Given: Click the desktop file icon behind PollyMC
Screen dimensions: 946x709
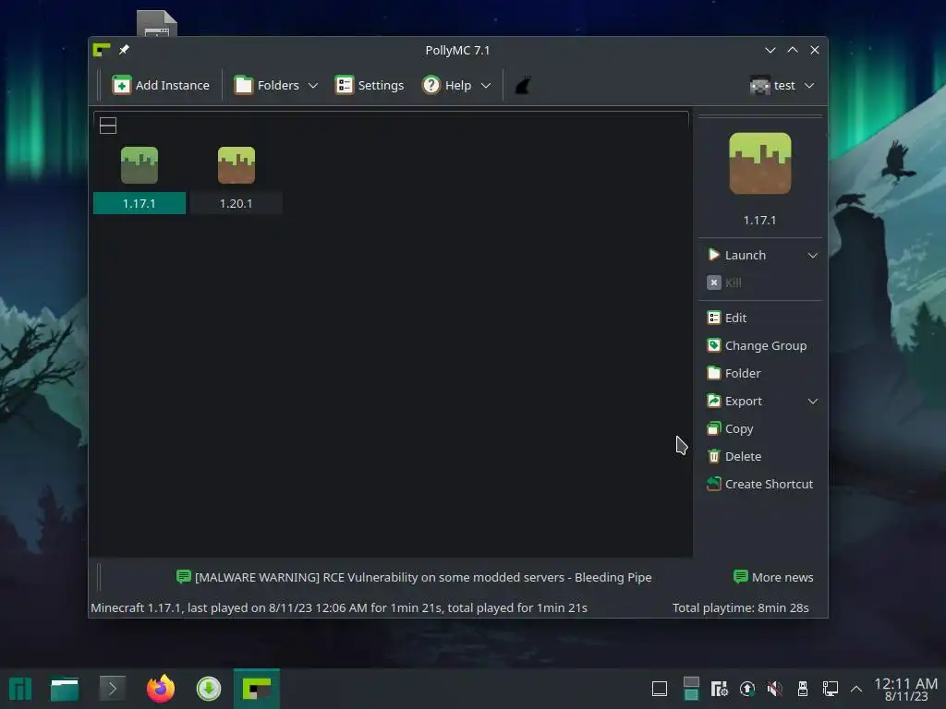Looking at the screenshot, I should (x=157, y=23).
